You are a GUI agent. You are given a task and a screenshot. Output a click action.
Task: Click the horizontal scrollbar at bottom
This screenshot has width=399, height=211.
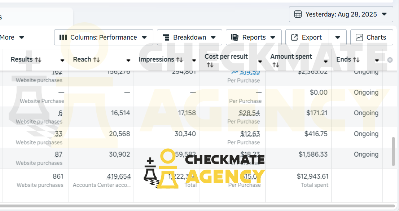coord(197,206)
